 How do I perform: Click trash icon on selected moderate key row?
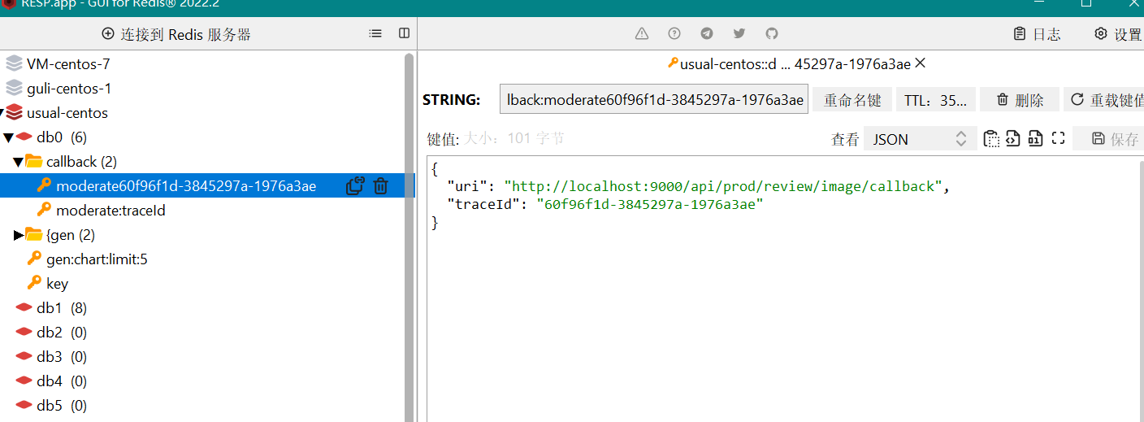pos(380,186)
